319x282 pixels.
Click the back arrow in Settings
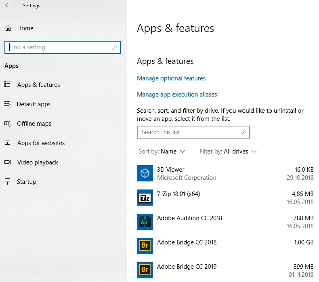pyautogui.click(x=8, y=5)
